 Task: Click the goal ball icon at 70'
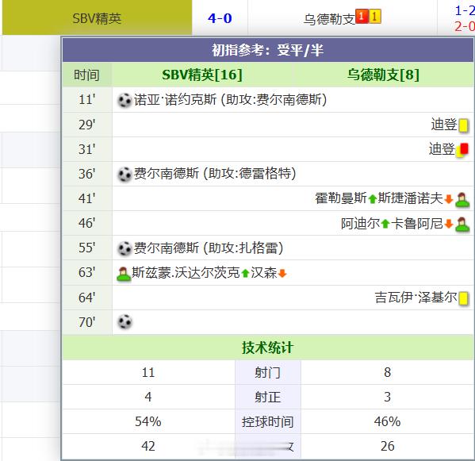124,322
